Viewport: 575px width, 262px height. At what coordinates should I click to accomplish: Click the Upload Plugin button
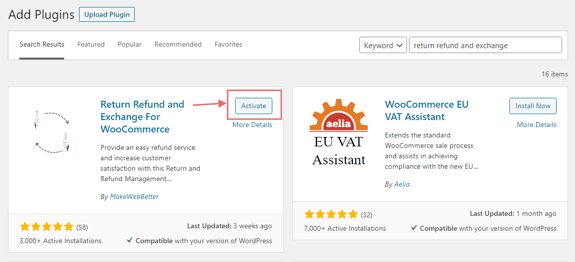107,14
